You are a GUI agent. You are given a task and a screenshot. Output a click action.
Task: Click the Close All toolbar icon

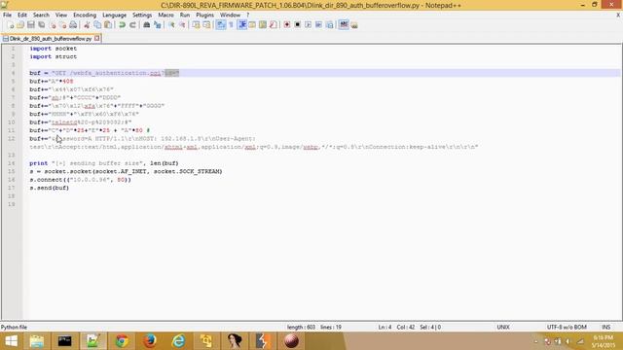[x=62, y=25]
